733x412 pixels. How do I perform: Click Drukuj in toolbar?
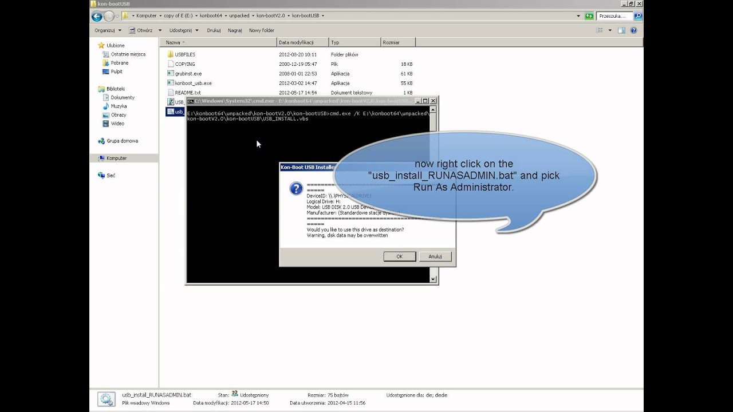pos(214,30)
